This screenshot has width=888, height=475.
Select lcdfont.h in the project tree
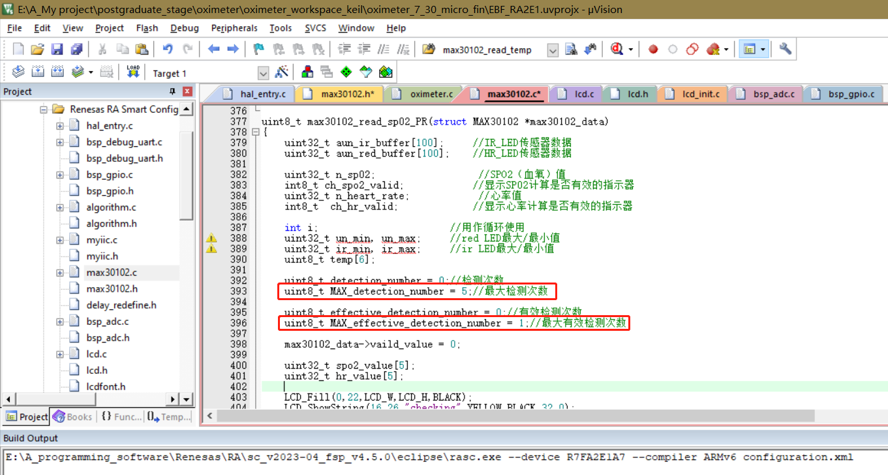[106, 387]
